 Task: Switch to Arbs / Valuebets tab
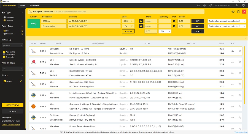(9, 6)
